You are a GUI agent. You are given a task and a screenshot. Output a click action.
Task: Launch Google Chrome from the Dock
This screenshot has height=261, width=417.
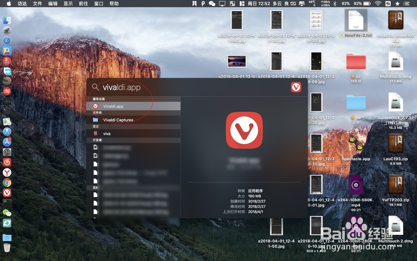click(7, 183)
